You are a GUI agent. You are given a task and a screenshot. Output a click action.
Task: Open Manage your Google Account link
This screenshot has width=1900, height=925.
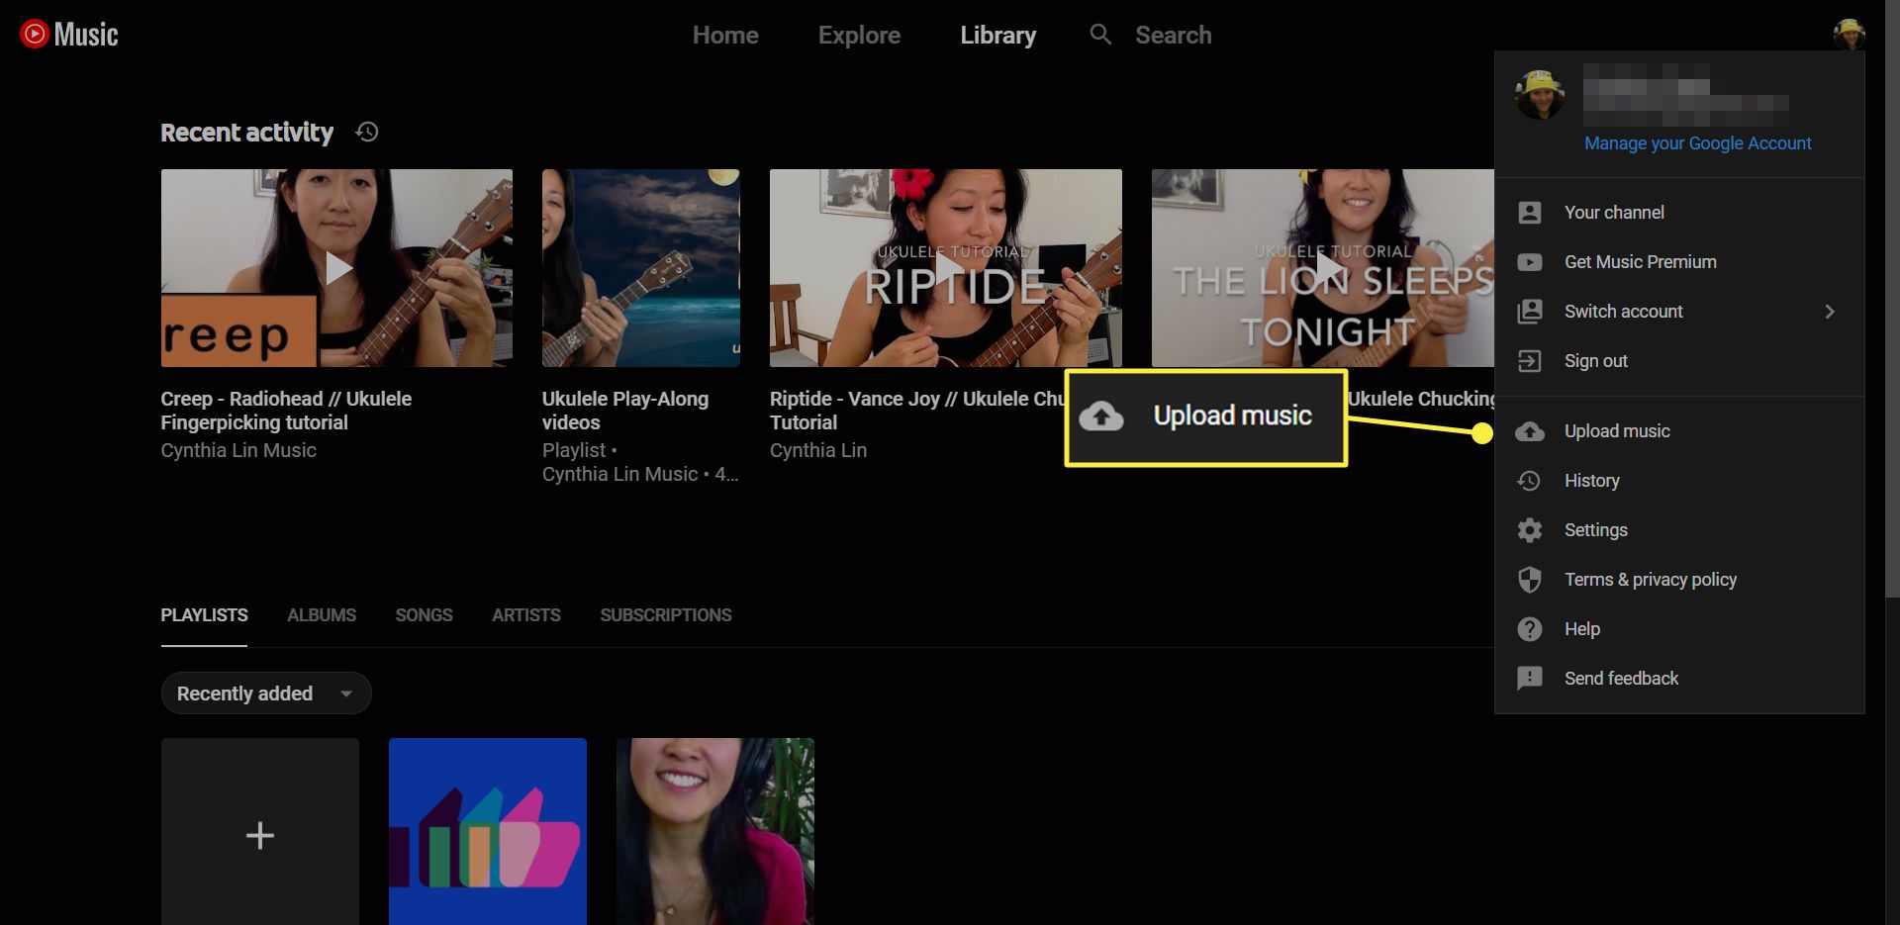pos(1697,143)
